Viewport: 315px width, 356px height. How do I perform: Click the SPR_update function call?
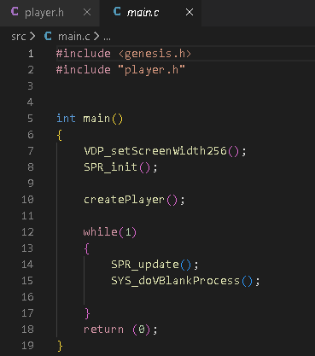point(145,265)
